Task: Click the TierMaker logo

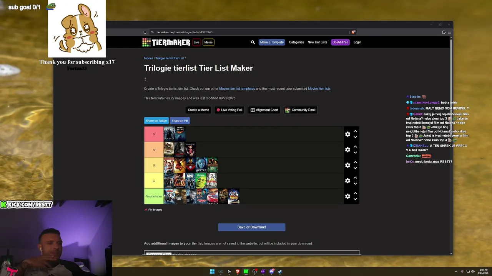Action: pos(166,42)
